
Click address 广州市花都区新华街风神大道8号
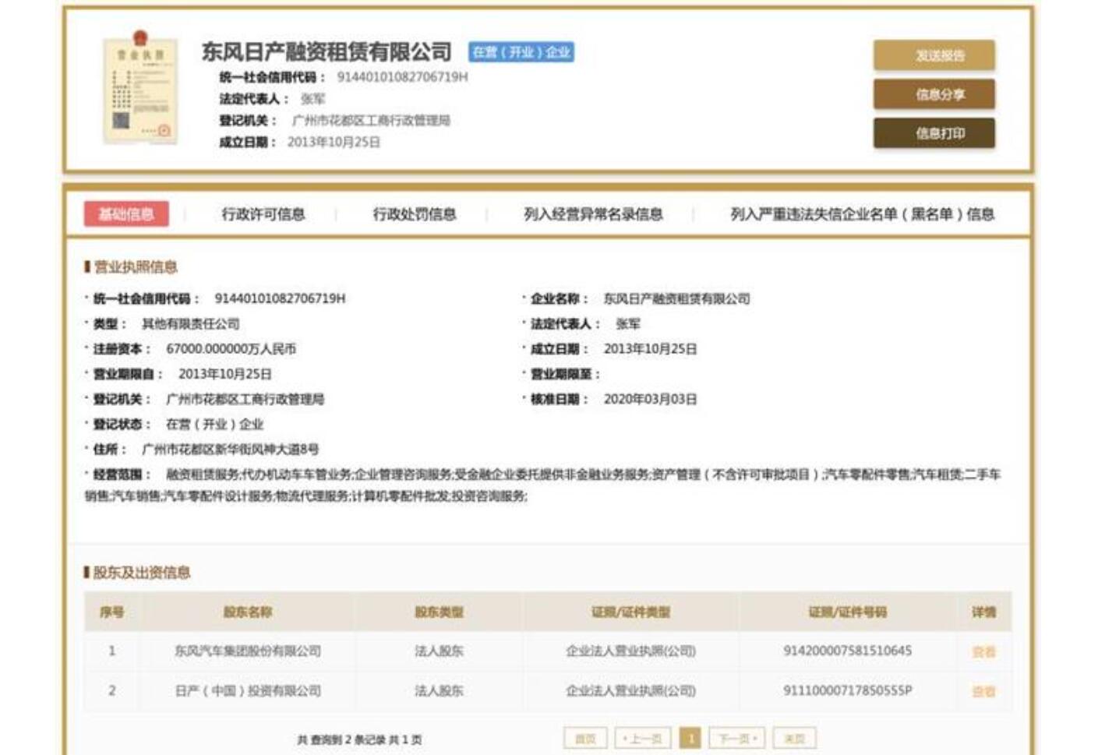(230, 450)
